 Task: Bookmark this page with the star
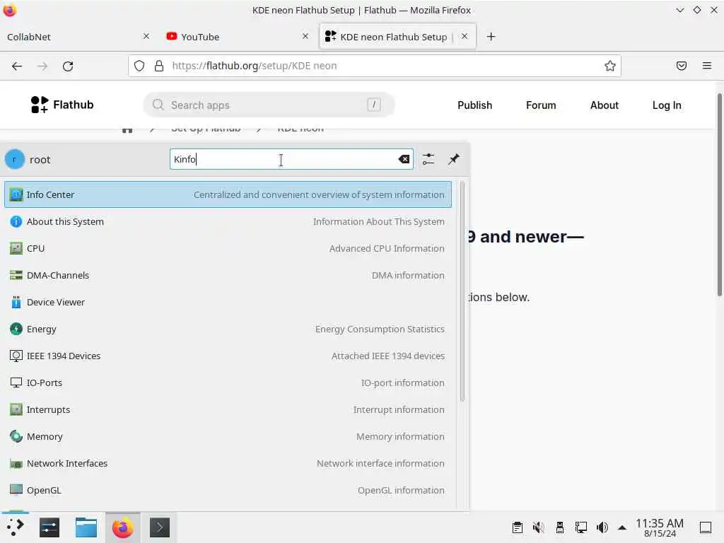pyautogui.click(x=610, y=66)
